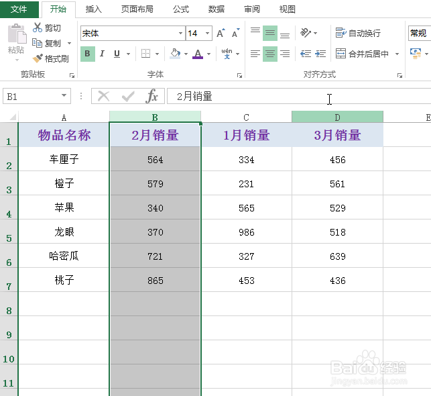
Task: Toggle Italic formatting button
Action: [x=102, y=54]
